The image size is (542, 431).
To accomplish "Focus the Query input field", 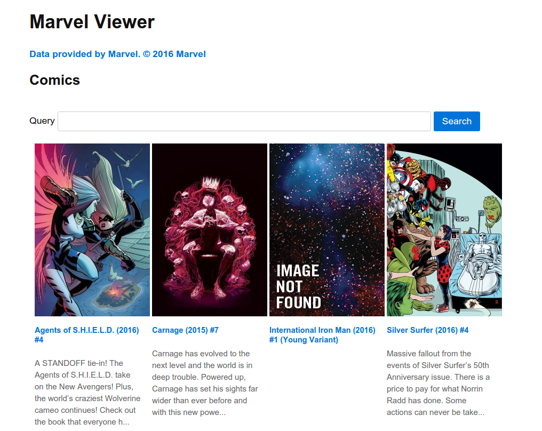I will 244,121.
